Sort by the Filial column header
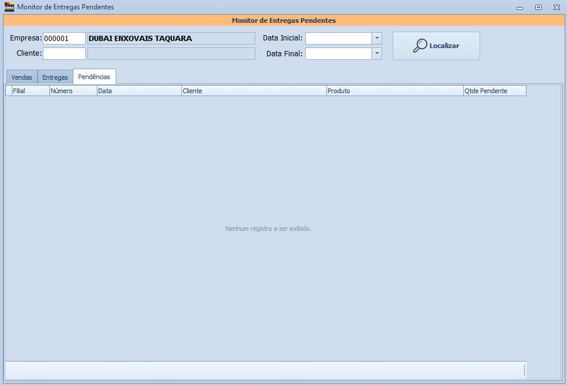This screenshot has height=385, width=567. point(31,91)
